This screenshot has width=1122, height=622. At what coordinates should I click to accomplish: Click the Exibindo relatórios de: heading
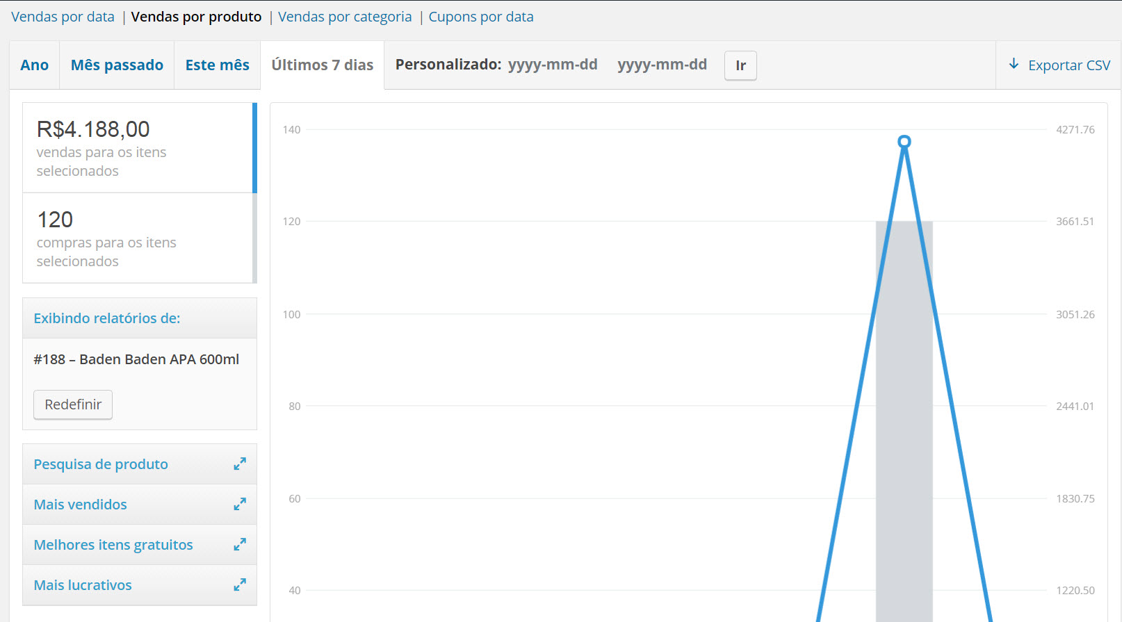click(x=107, y=318)
